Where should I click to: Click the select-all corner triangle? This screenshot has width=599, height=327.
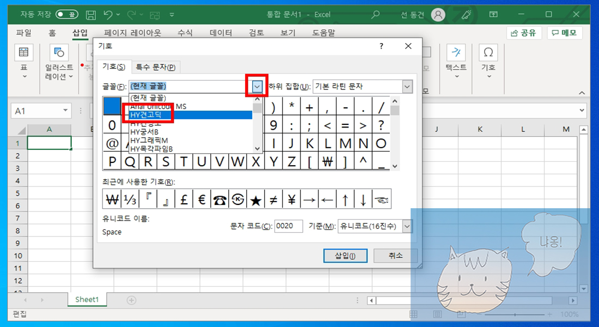(x=21, y=130)
